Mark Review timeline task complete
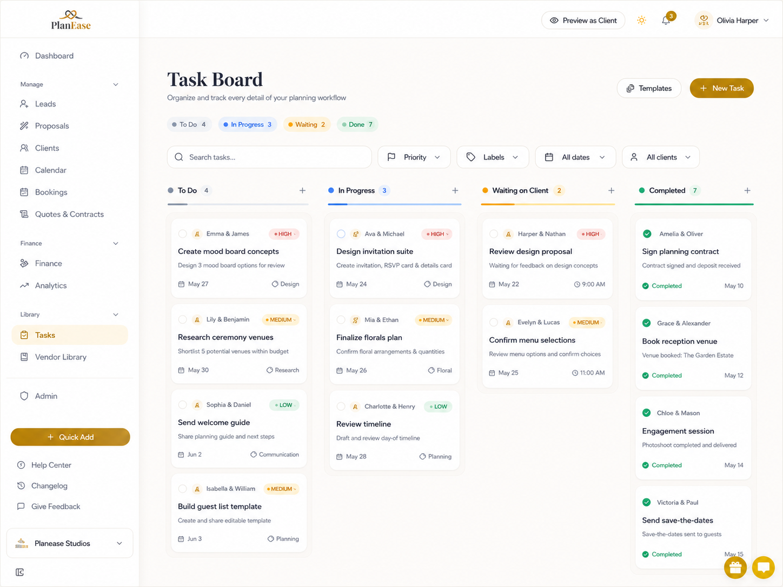 (x=341, y=406)
